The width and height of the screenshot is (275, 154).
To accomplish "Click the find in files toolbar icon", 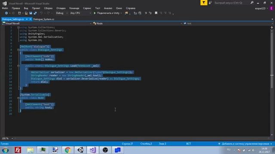I will [x=126, y=13].
